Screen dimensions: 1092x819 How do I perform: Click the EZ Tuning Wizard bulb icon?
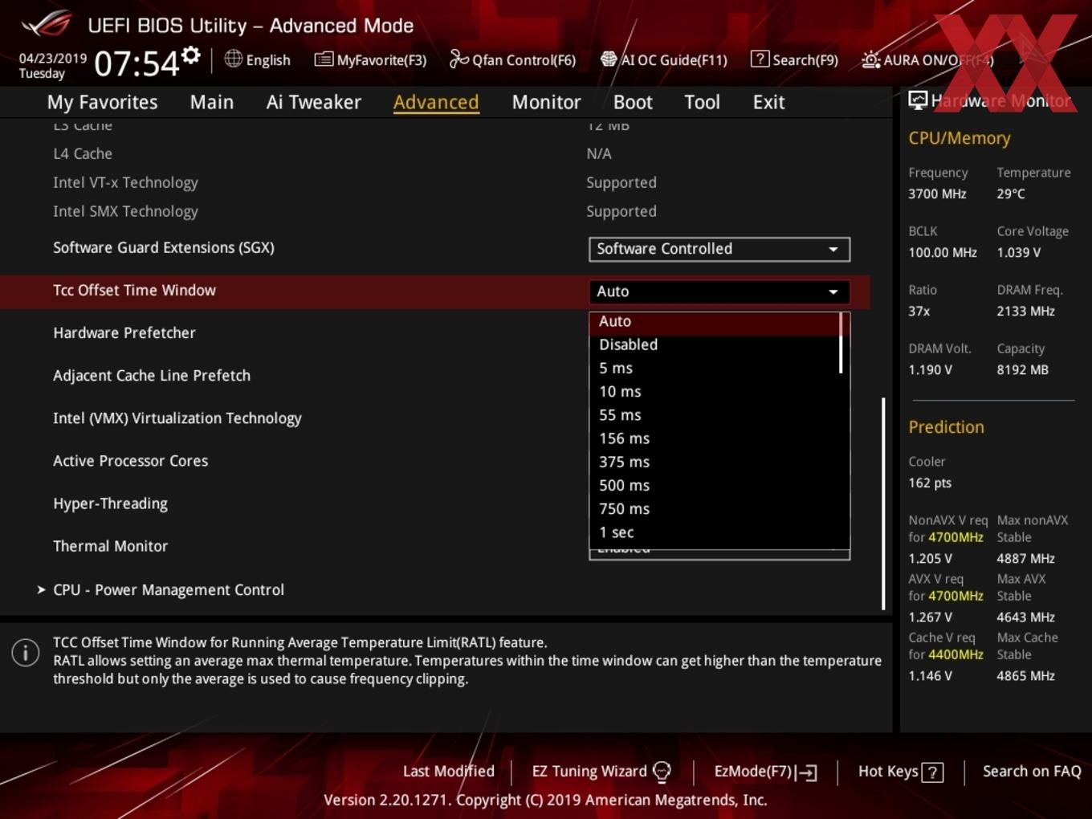point(662,772)
